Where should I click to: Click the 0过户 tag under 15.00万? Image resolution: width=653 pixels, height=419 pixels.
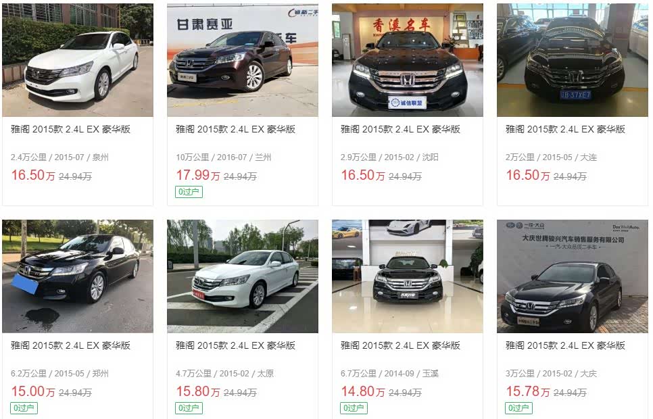coord(24,408)
